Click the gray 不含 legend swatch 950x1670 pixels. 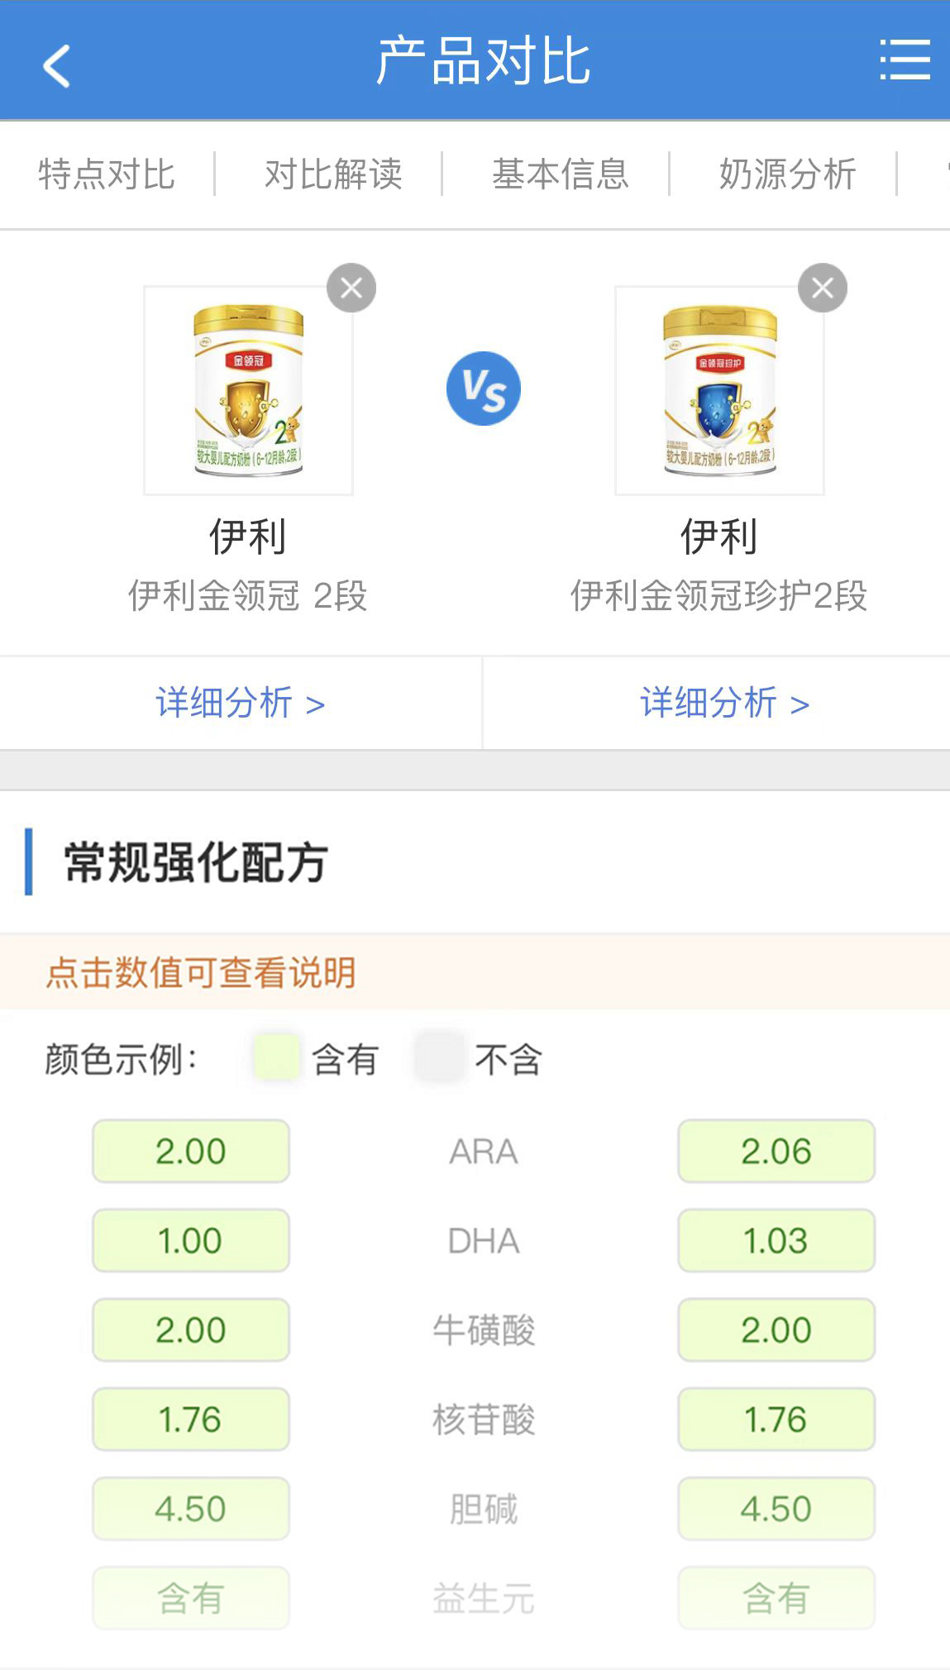coord(439,1057)
